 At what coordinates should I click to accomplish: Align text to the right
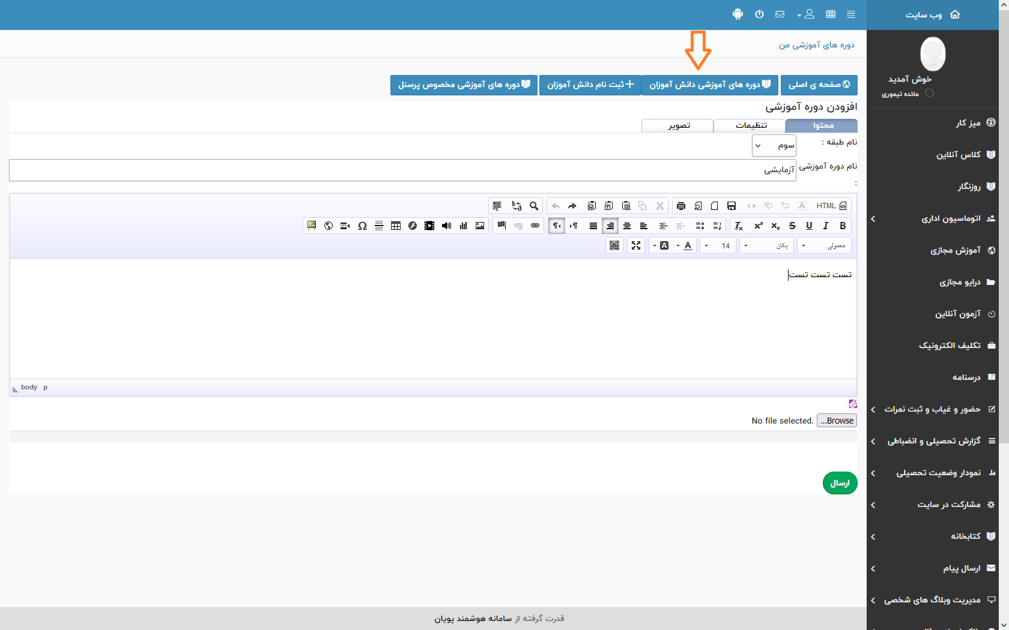click(610, 226)
